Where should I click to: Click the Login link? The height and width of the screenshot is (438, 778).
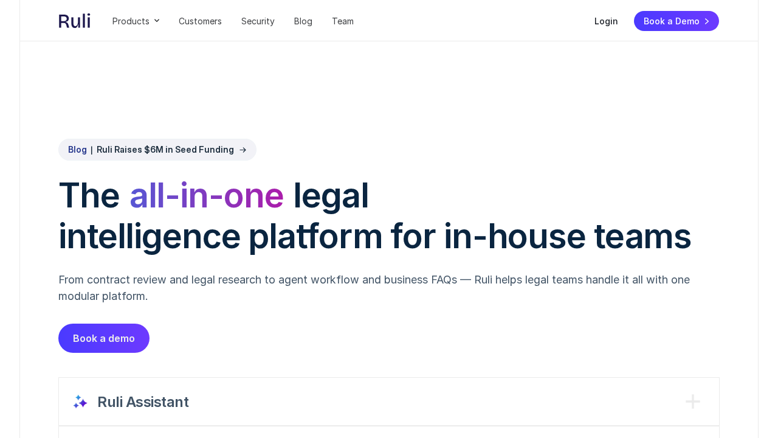click(x=606, y=20)
